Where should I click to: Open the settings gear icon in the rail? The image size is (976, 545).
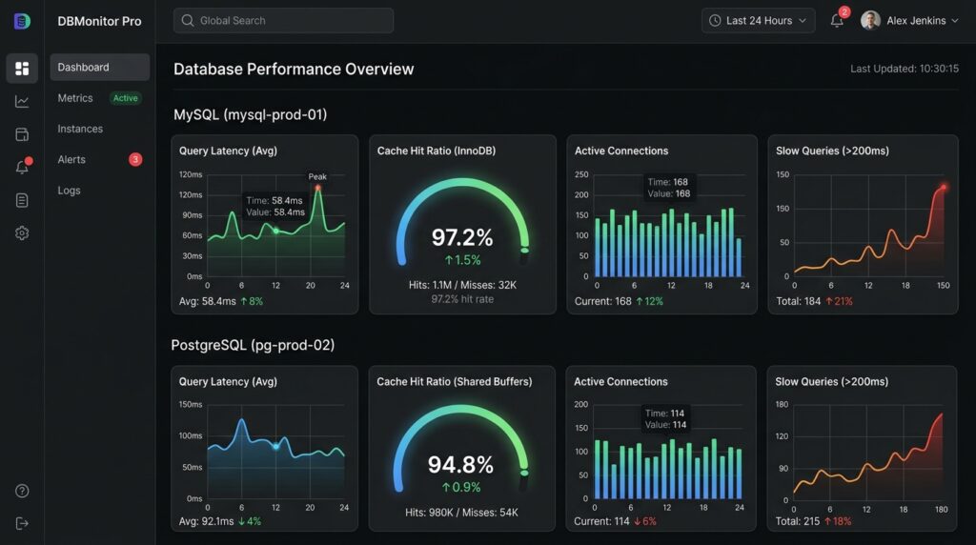tap(22, 233)
